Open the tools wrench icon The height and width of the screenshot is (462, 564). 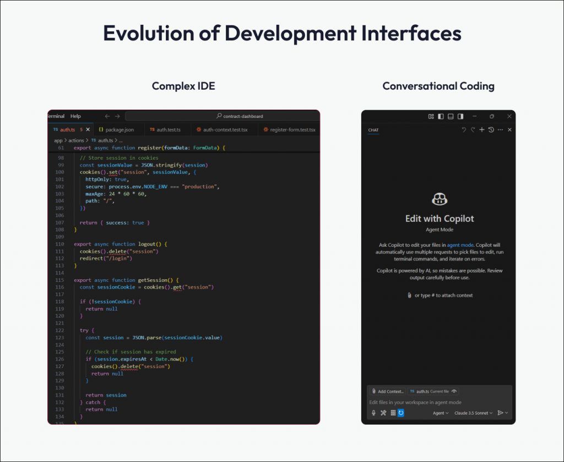(383, 413)
